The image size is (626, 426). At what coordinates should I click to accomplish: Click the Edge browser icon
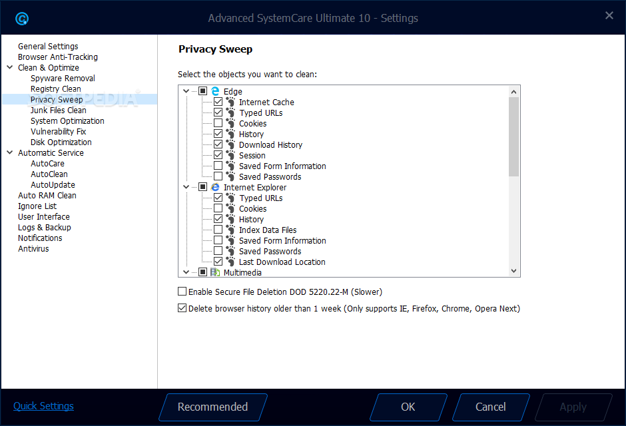click(215, 91)
